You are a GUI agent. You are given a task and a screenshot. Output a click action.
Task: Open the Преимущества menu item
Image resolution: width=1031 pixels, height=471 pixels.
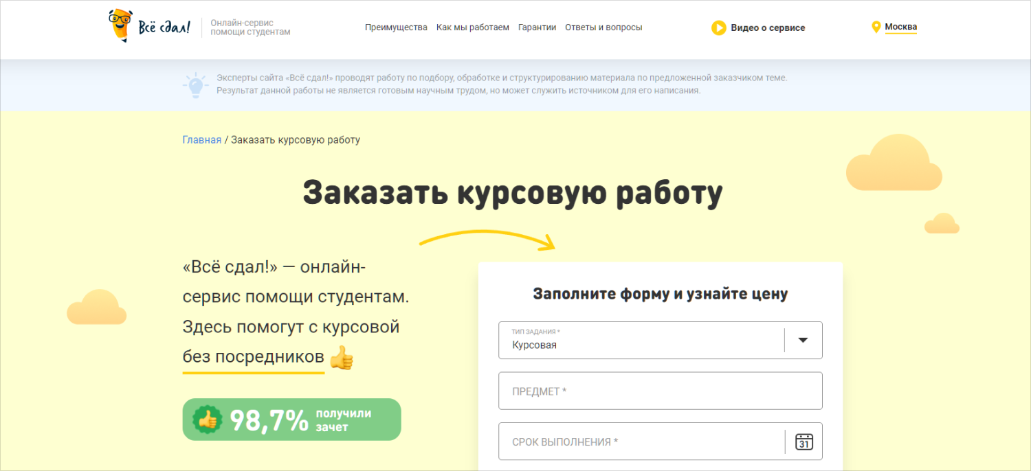396,28
